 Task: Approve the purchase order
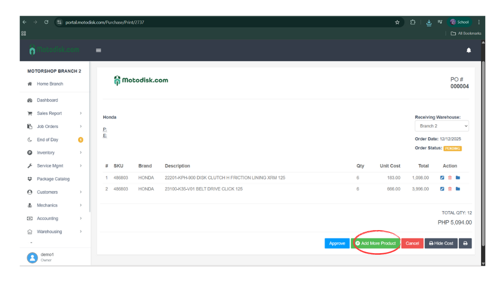point(337,243)
